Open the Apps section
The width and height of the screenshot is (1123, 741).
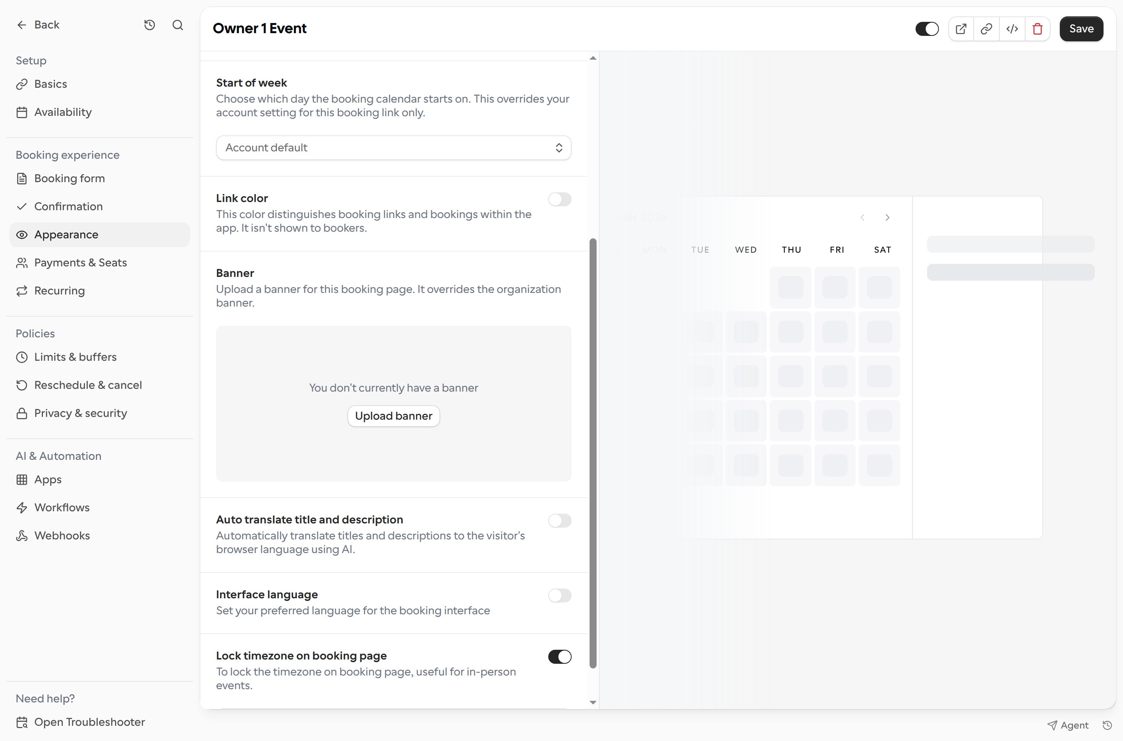pyautogui.click(x=100, y=480)
